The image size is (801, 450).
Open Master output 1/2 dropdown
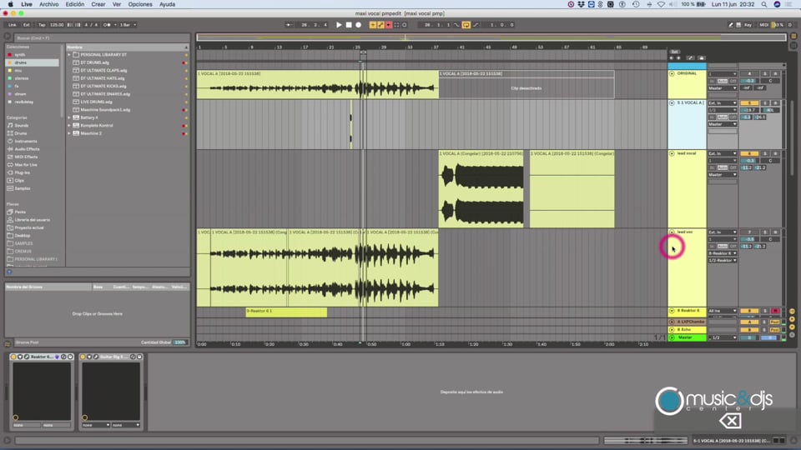click(x=723, y=337)
